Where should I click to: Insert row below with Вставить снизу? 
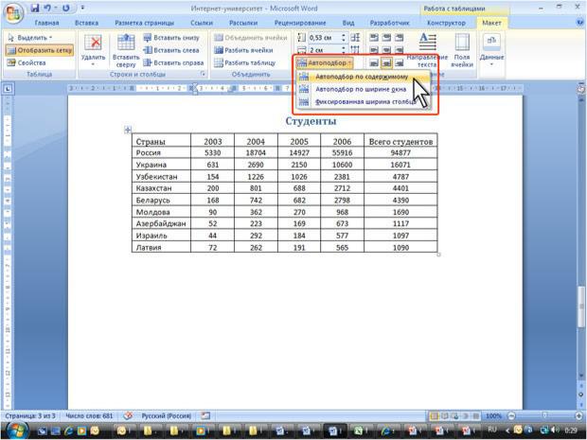point(171,38)
